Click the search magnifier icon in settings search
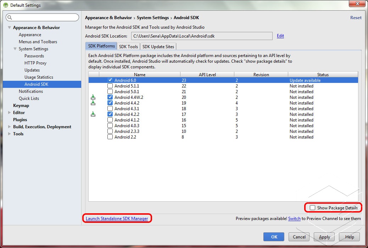This screenshot has height=248, width=368. coord(10,17)
